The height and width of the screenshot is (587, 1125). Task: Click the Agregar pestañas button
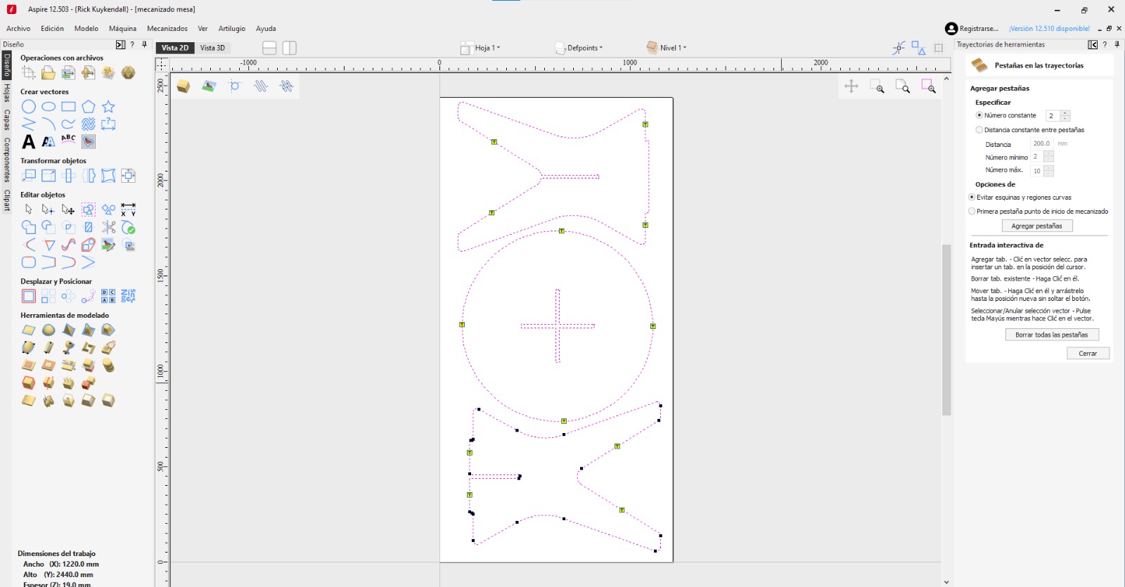point(1036,226)
